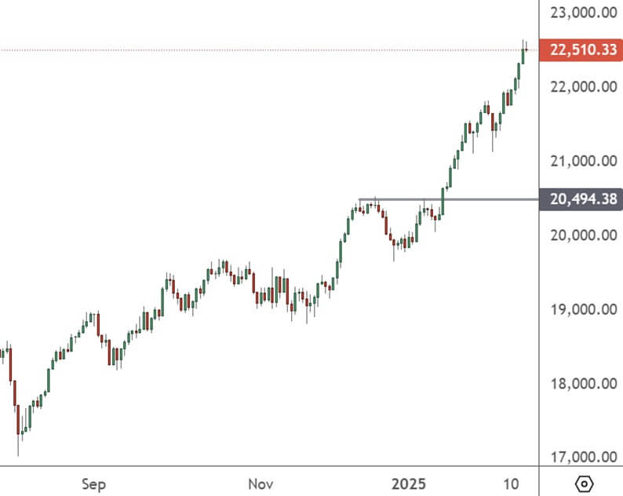623x496 pixels.
Task: Click the 20,000.00 price scale value
Action: tap(583, 235)
